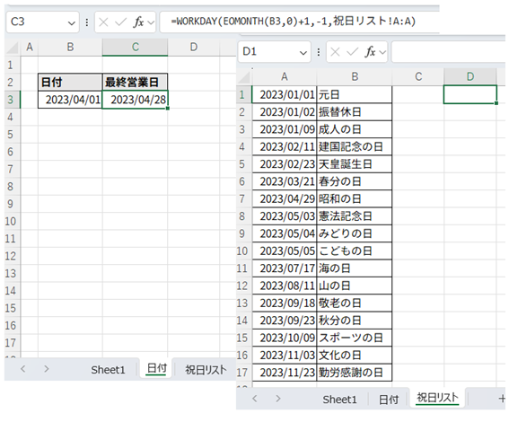Click selected cell D1 in right sheet
The height and width of the screenshot is (422, 509).
[470, 94]
